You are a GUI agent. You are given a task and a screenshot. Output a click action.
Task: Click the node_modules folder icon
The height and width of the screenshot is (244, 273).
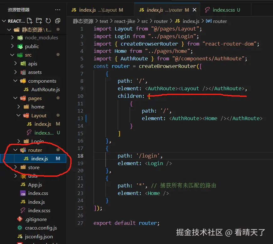(20, 38)
